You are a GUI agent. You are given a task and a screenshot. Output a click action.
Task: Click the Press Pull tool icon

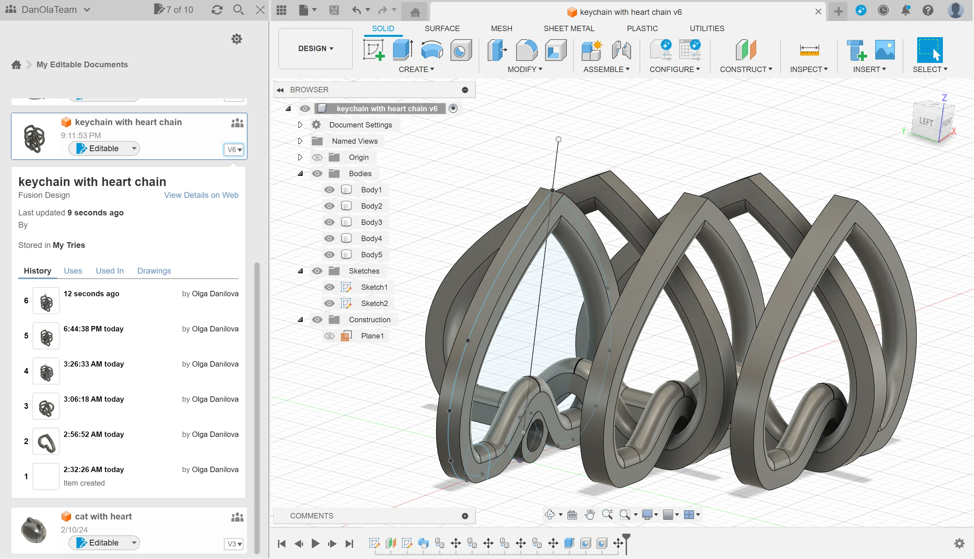pos(497,50)
